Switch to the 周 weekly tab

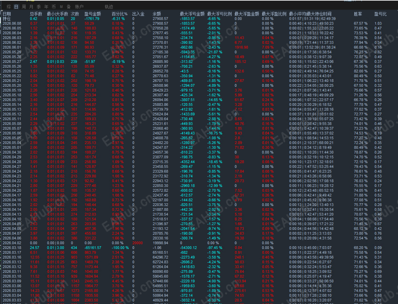[x=24, y=7]
